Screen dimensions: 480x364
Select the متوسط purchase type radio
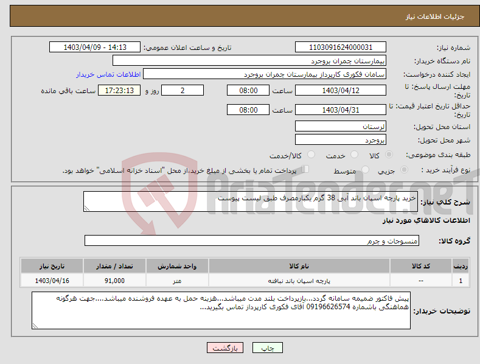pyautogui.click(x=365, y=169)
